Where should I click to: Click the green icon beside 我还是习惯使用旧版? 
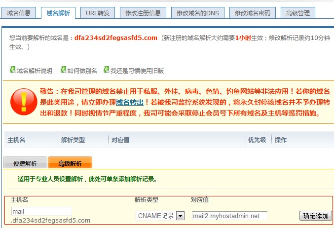(x=106, y=70)
